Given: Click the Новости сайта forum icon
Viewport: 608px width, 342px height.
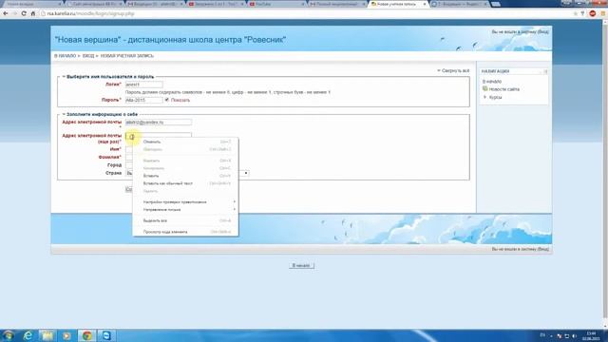Looking at the screenshot, I should [484, 88].
